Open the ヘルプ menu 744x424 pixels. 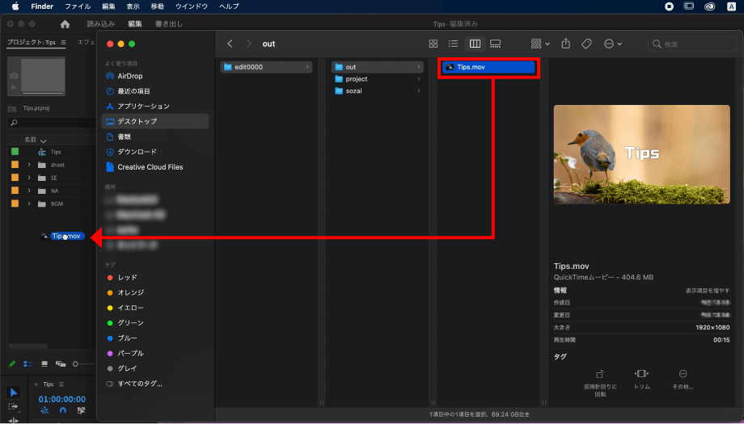[229, 6]
